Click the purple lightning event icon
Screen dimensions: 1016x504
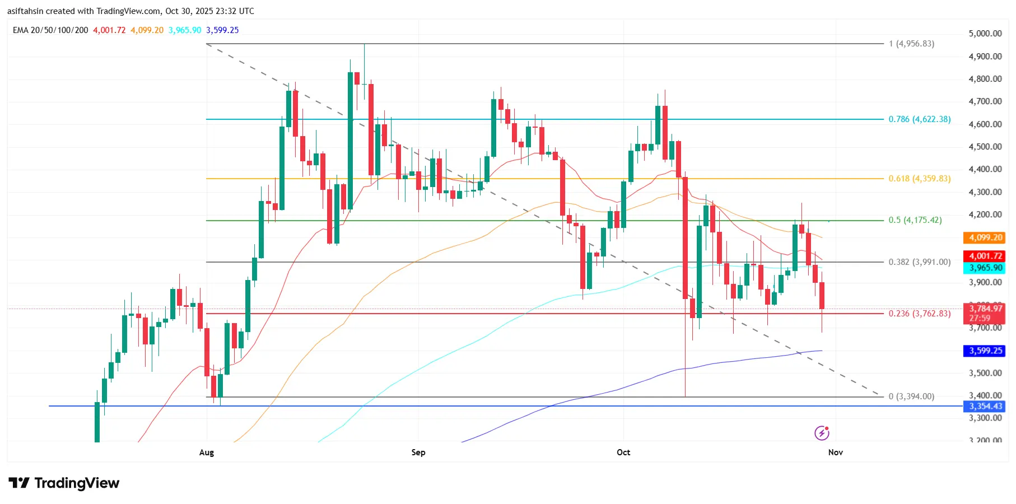coord(822,433)
